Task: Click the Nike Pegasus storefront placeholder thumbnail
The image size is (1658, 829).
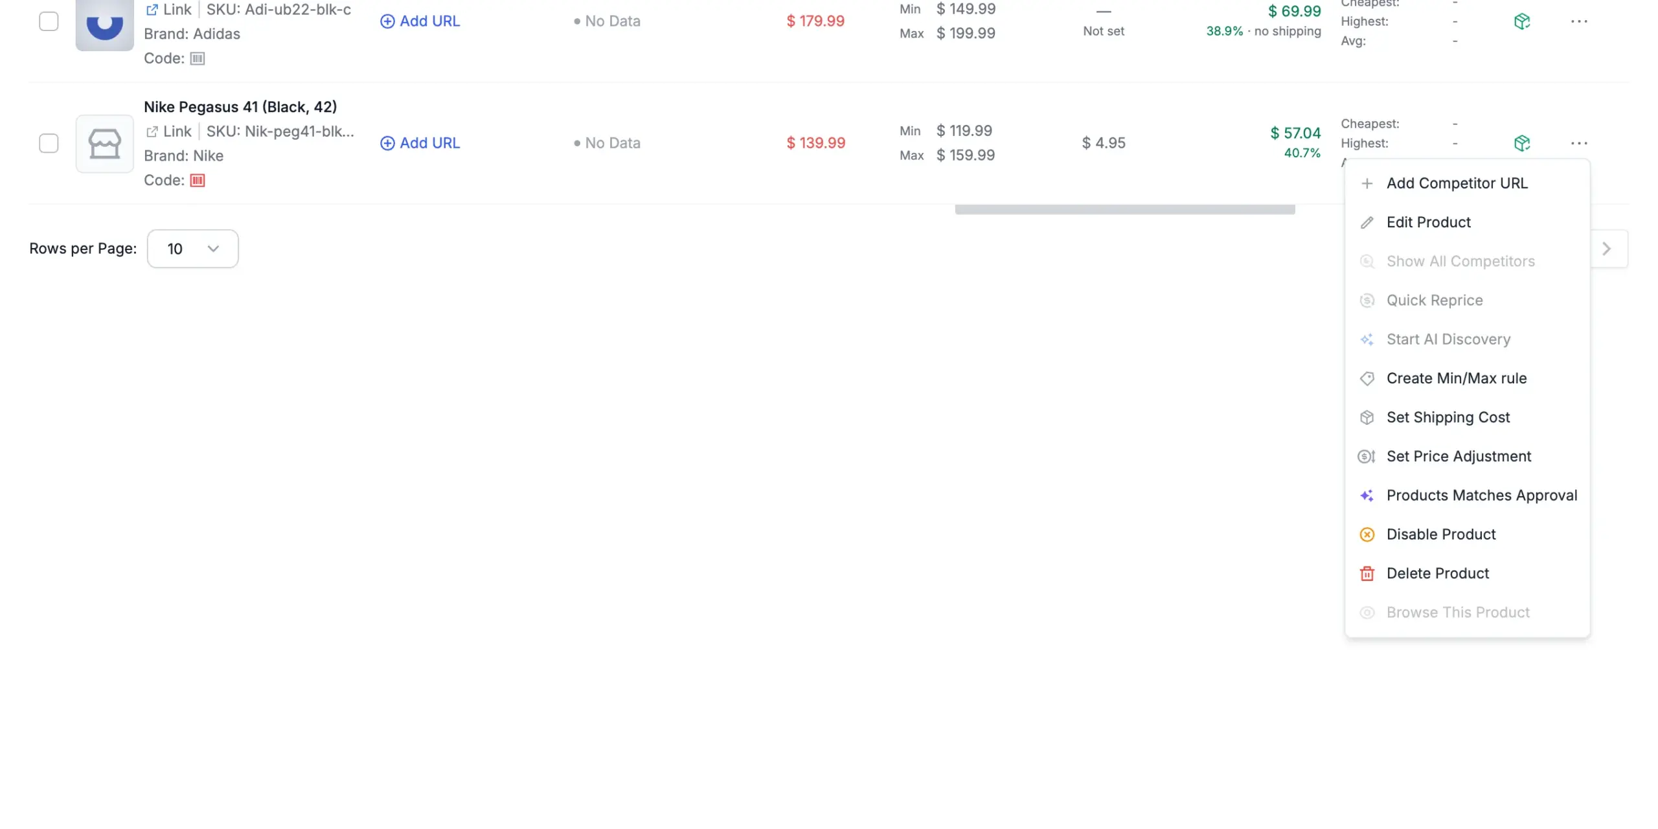Action: (x=104, y=144)
